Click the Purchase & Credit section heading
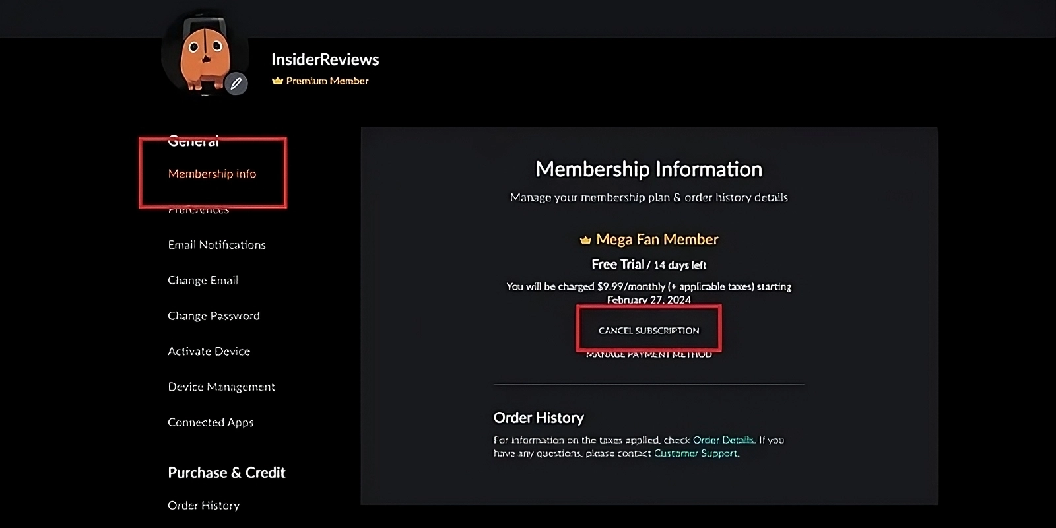This screenshot has width=1056, height=528. pyautogui.click(x=226, y=473)
